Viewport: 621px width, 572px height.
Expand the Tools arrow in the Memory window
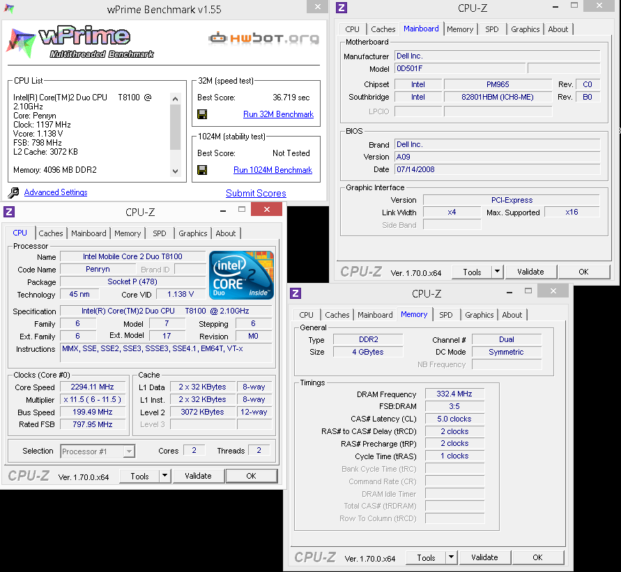[x=451, y=558]
